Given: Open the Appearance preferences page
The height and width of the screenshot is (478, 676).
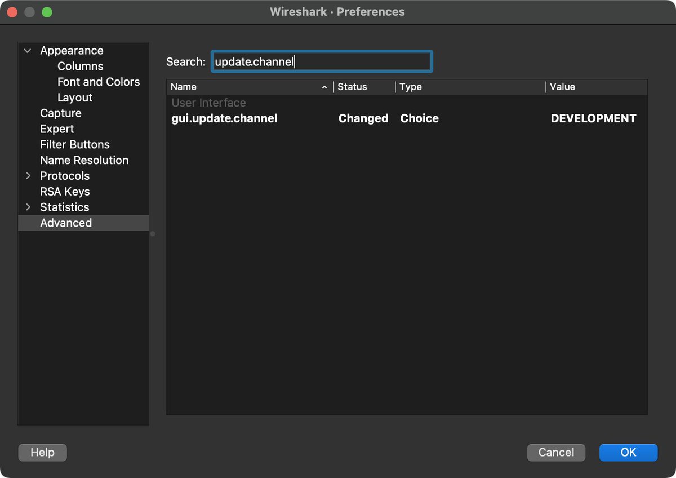Looking at the screenshot, I should (x=72, y=51).
